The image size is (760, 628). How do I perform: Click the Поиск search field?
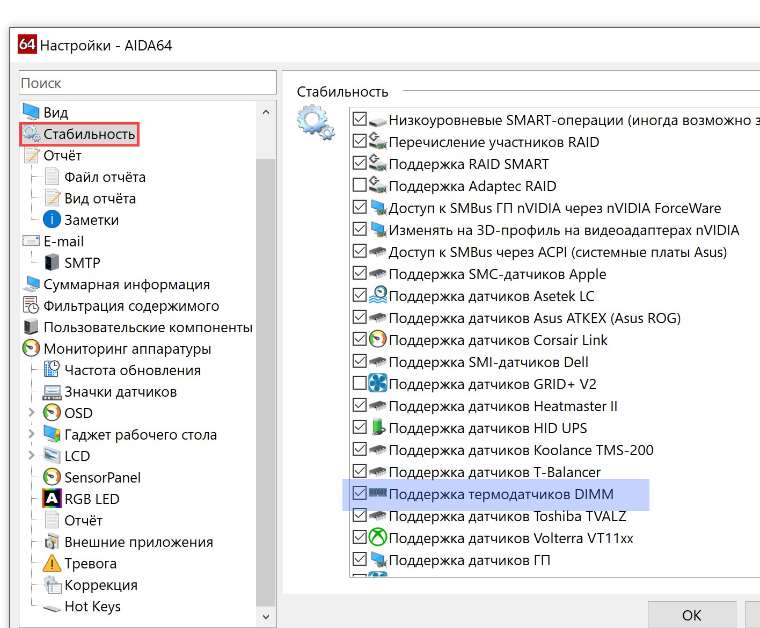pos(148,83)
